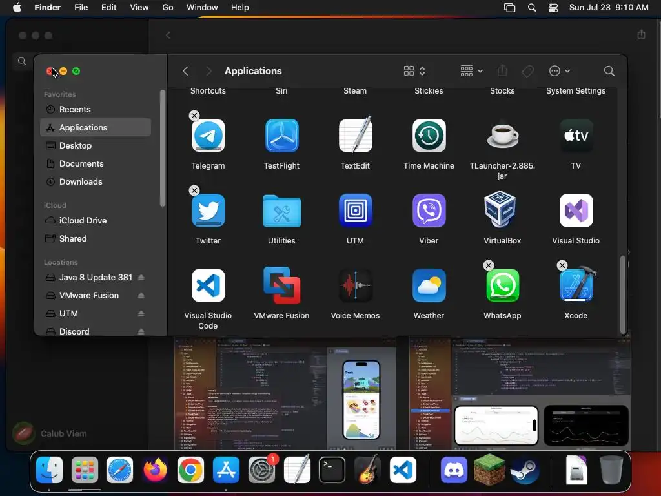The height and width of the screenshot is (496, 661).
Task: Click the Finder window search icon
Action: pyautogui.click(x=609, y=71)
